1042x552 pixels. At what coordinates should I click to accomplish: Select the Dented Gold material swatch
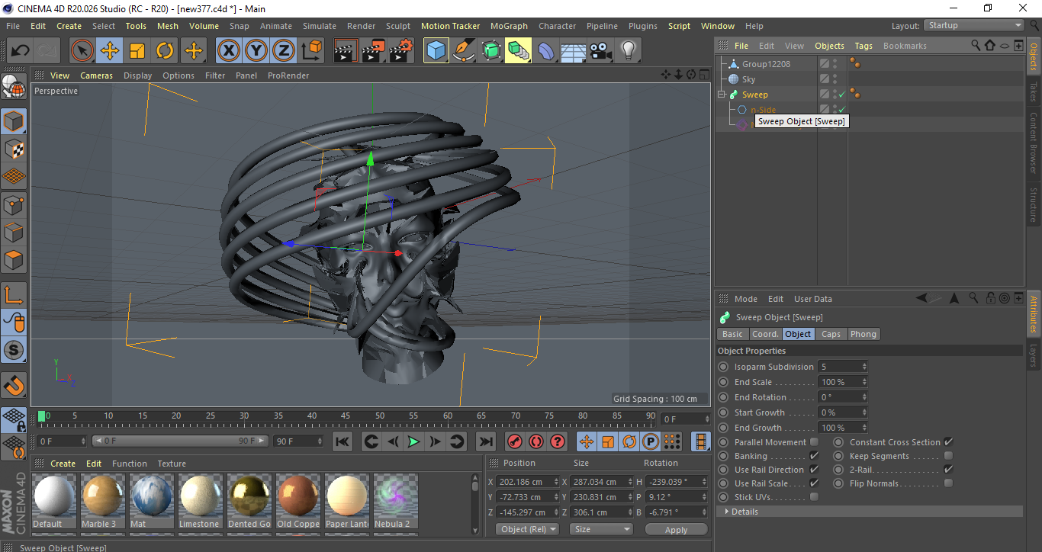pyautogui.click(x=249, y=501)
